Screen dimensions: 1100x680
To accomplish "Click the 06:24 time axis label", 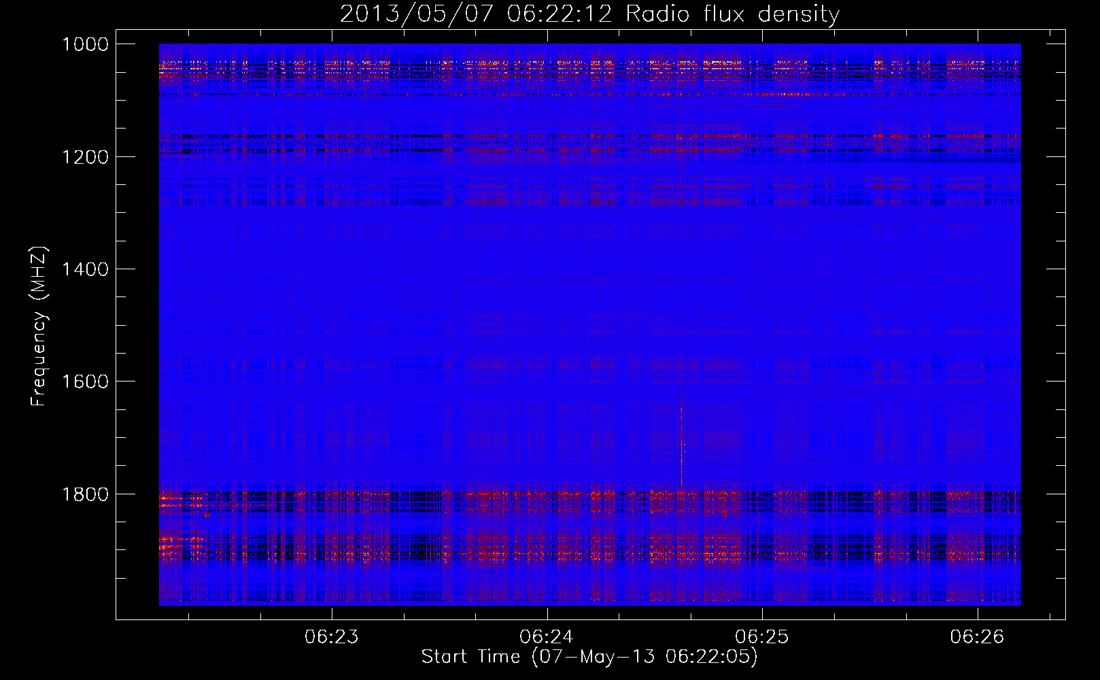I will point(547,637).
